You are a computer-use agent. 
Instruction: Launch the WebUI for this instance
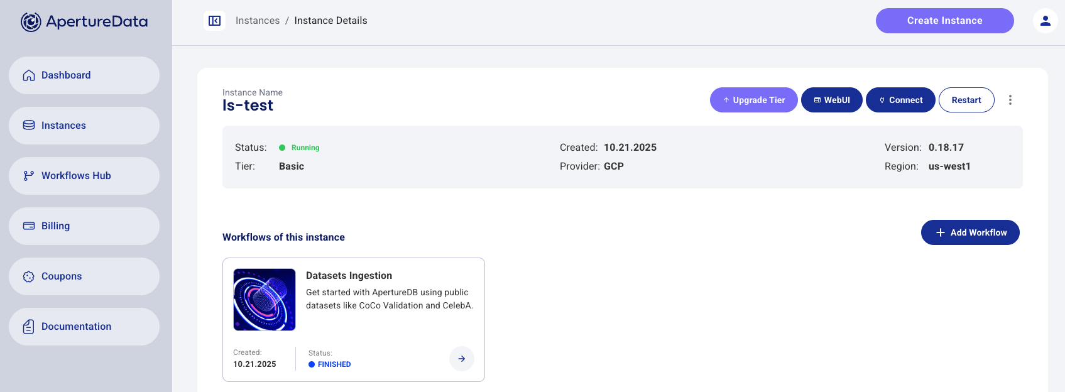pos(831,100)
